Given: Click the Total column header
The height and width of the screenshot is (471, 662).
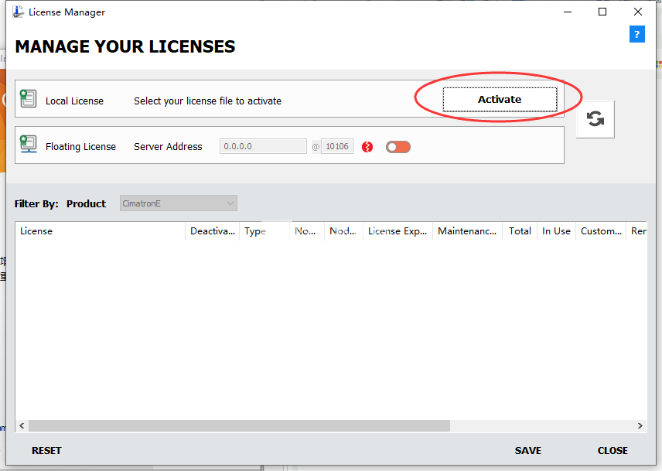Looking at the screenshot, I should tap(520, 231).
